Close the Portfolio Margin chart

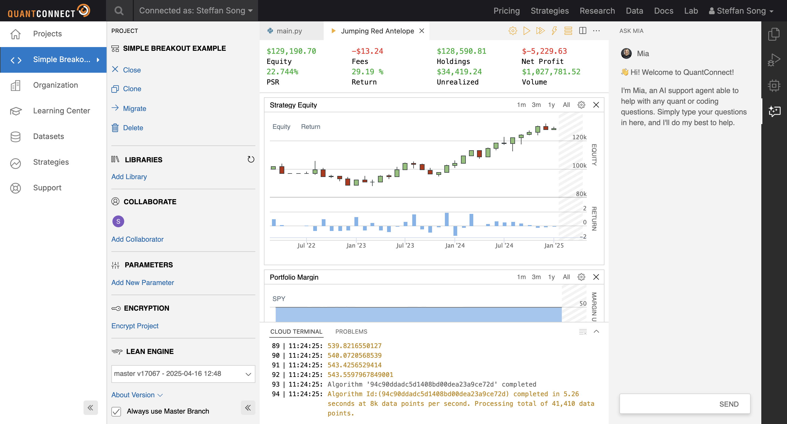pos(596,277)
